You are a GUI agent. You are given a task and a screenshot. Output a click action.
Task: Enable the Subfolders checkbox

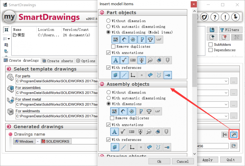(x=210, y=44)
